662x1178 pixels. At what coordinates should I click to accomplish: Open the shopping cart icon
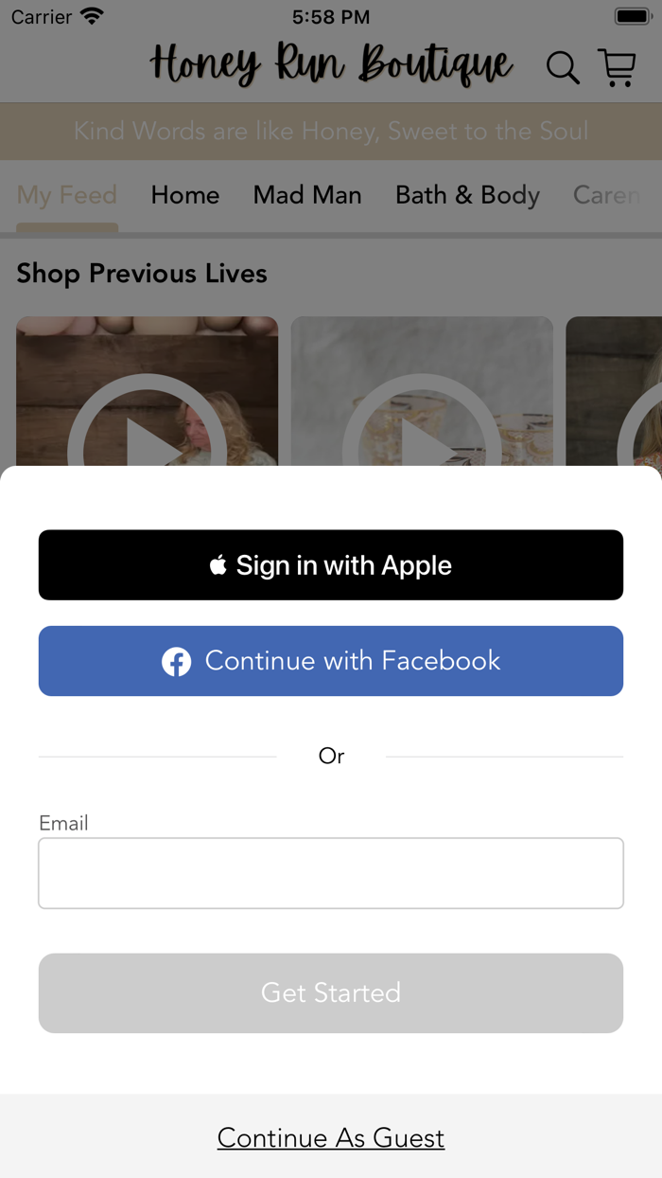[x=617, y=68]
